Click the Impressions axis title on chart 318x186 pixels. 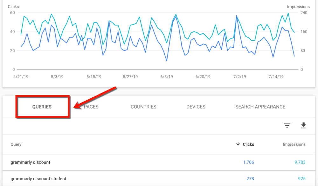click(298, 7)
